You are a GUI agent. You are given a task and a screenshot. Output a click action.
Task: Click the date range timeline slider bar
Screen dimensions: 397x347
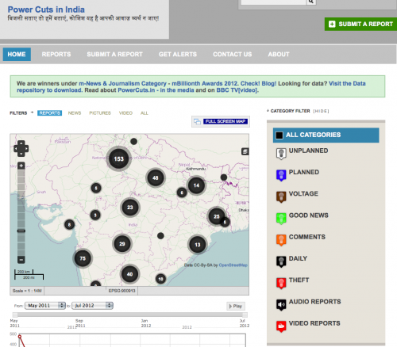pos(130,315)
